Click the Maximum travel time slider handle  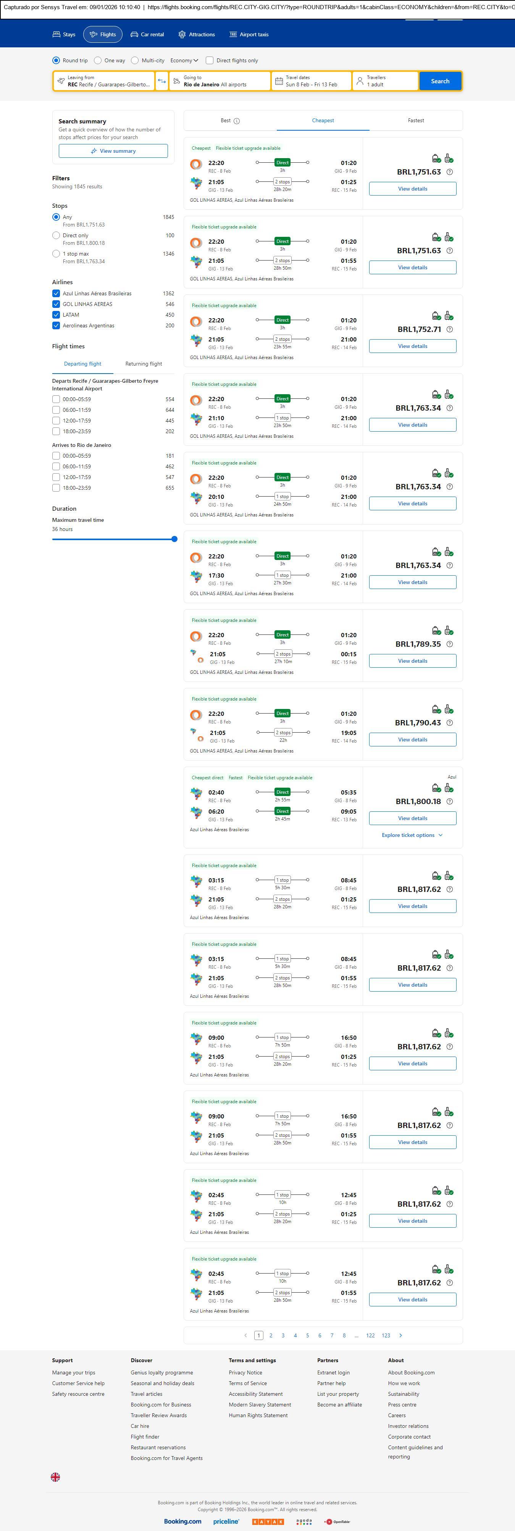click(x=174, y=539)
